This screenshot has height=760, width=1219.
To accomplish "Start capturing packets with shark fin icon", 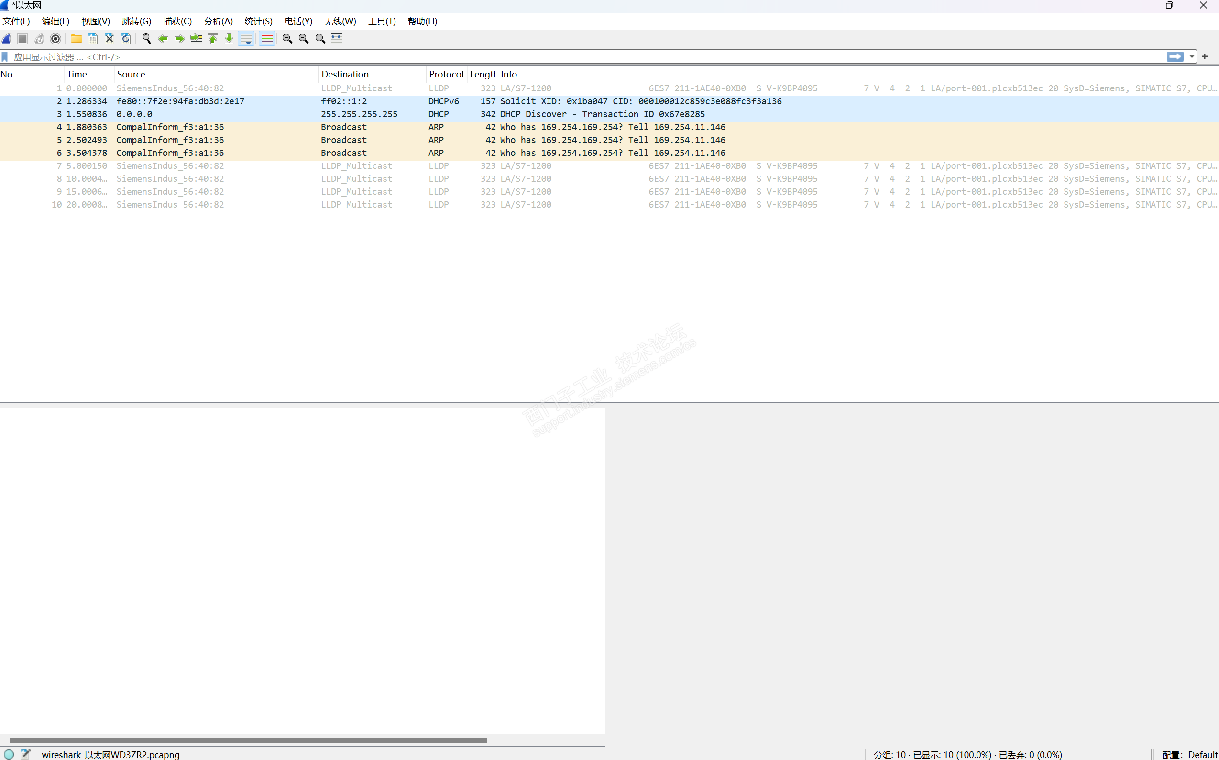I will [x=7, y=39].
